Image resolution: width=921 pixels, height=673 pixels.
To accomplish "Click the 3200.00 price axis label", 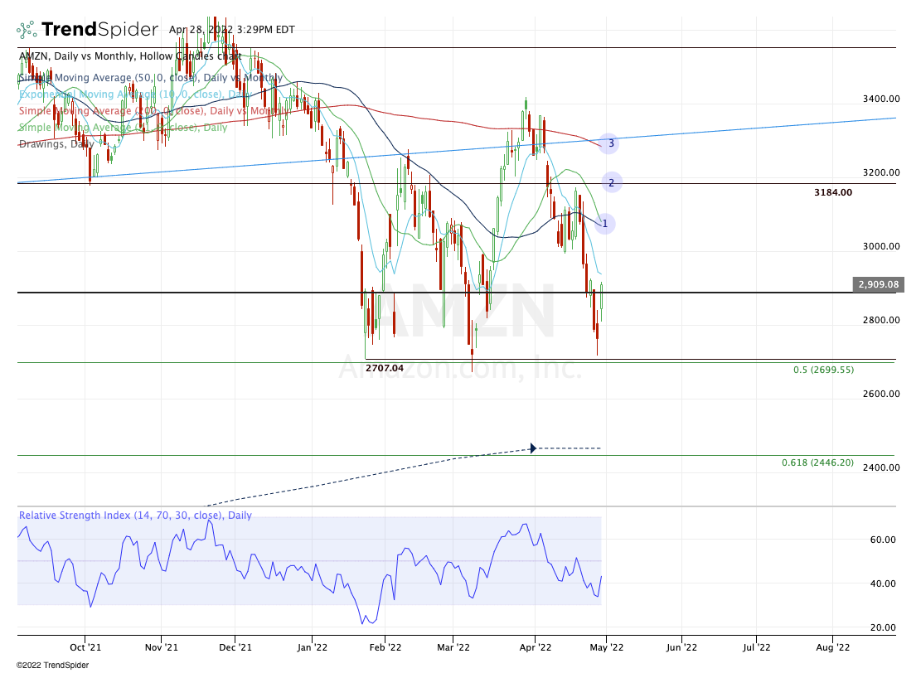I will (x=881, y=172).
